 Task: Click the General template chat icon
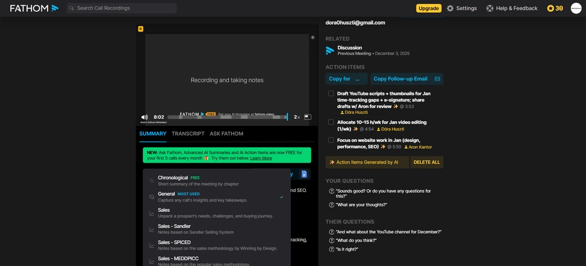[151, 197]
